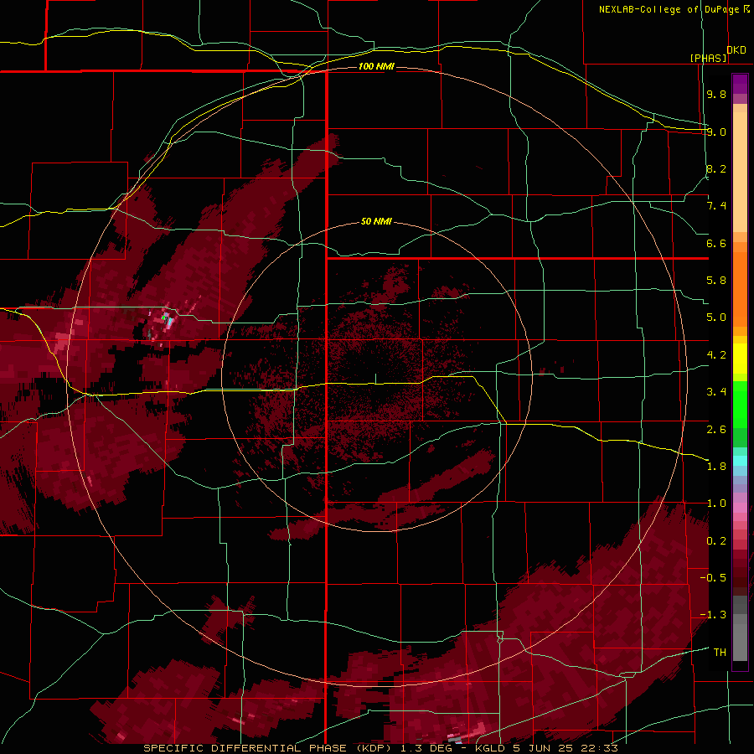Viewport: 754px width, 754px height.
Task: Click the 5.0 scale label
Action: pyautogui.click(x=716, y=318)
